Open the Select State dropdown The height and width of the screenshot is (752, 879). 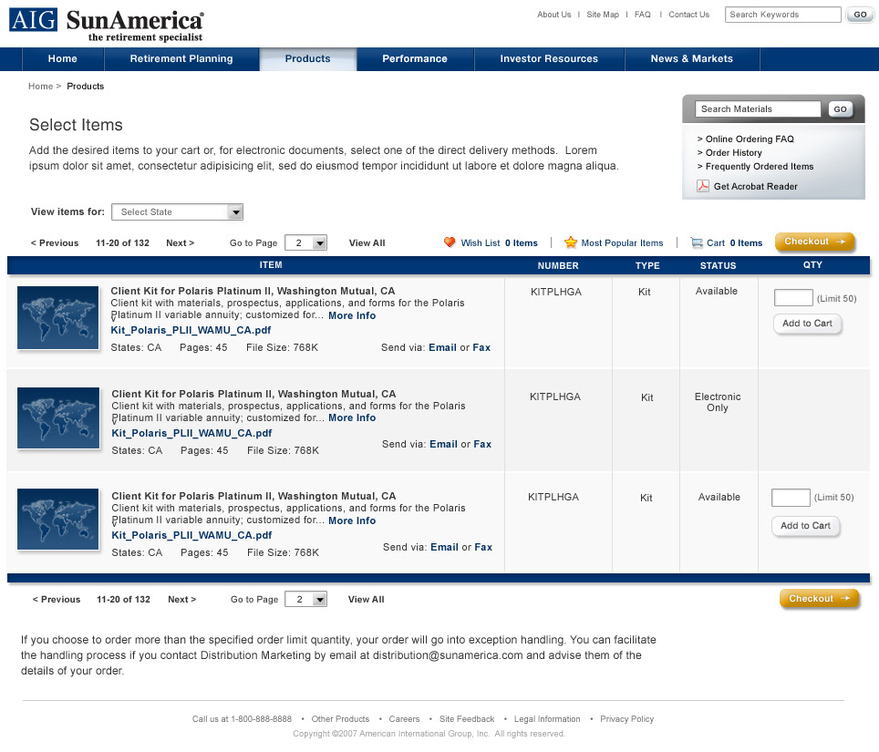pos(177,211)
